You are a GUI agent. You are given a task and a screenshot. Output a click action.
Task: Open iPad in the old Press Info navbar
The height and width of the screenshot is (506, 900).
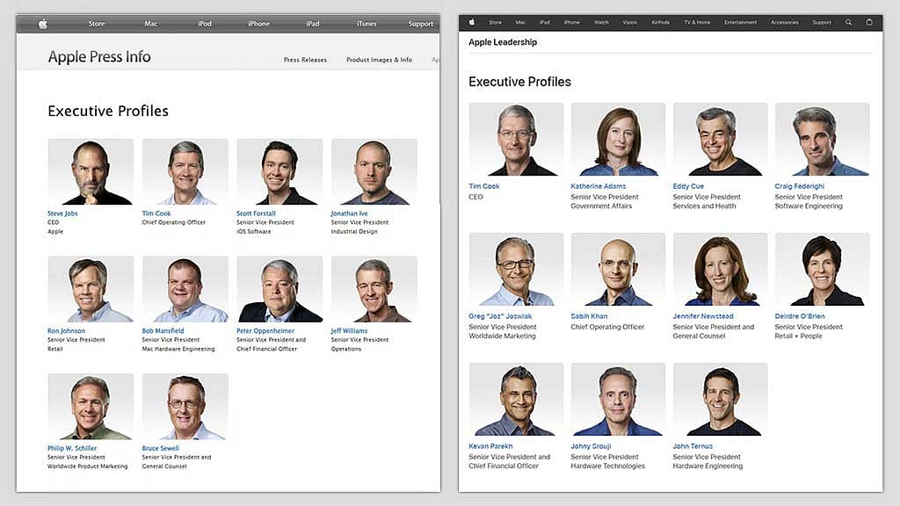coord(312,24)
